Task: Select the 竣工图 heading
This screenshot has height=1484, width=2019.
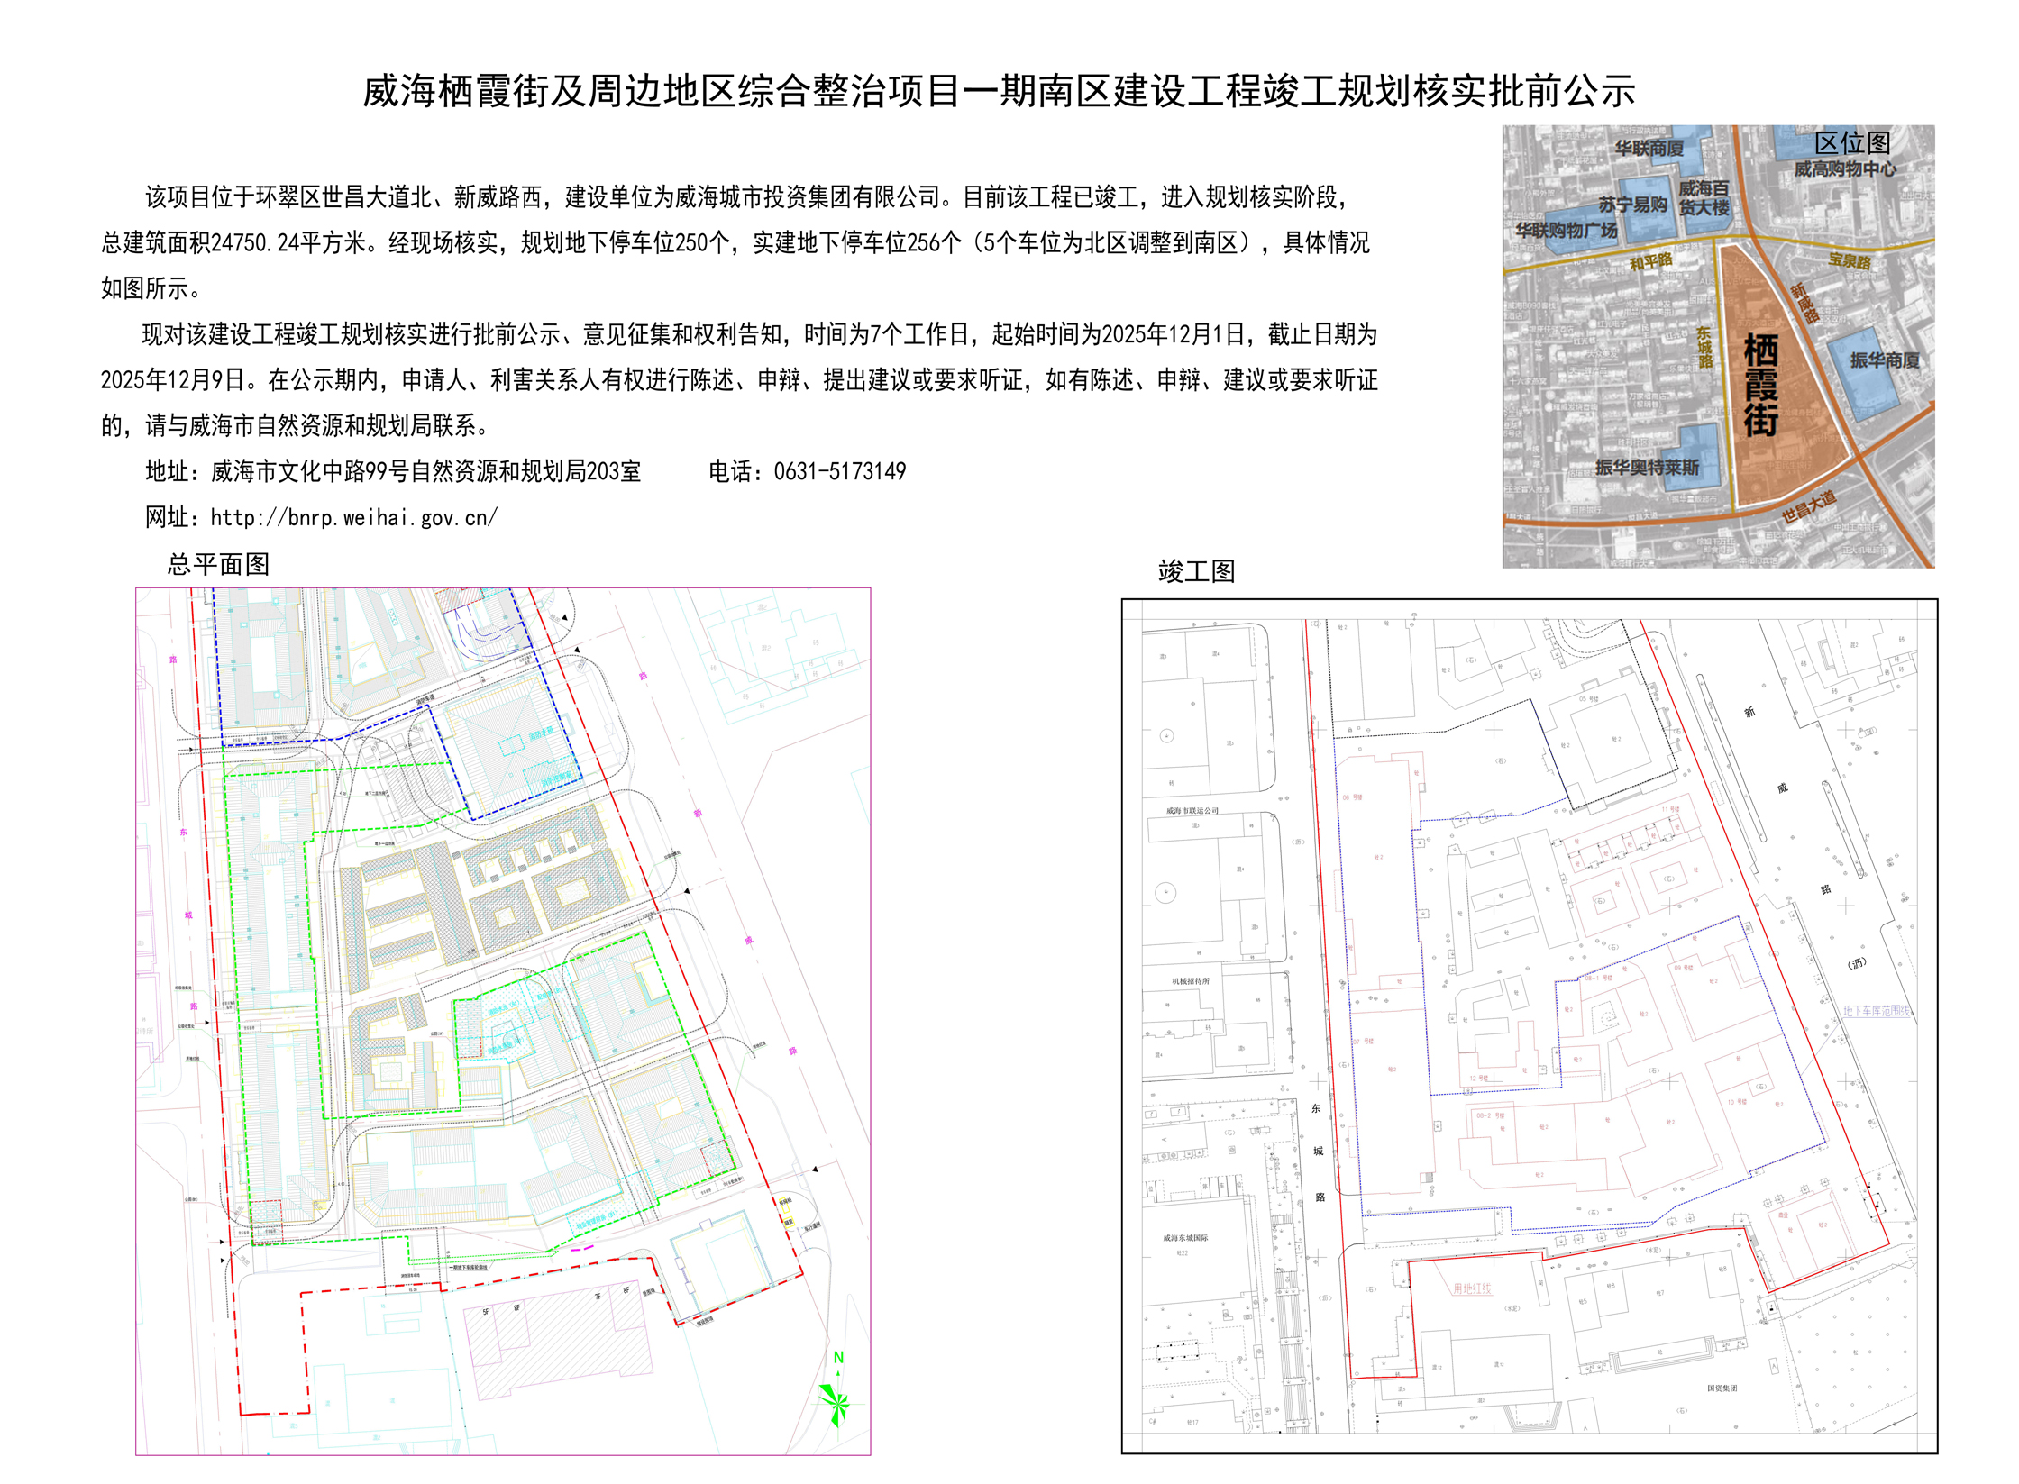Action: click(x=1196, y=571)
